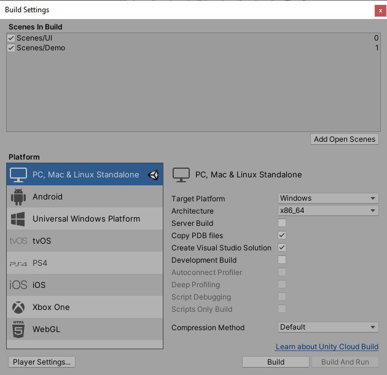Uncheck the Scenes/Demo scene checkbox
Viewport: 387px width, 375px height.
[11, 48]
